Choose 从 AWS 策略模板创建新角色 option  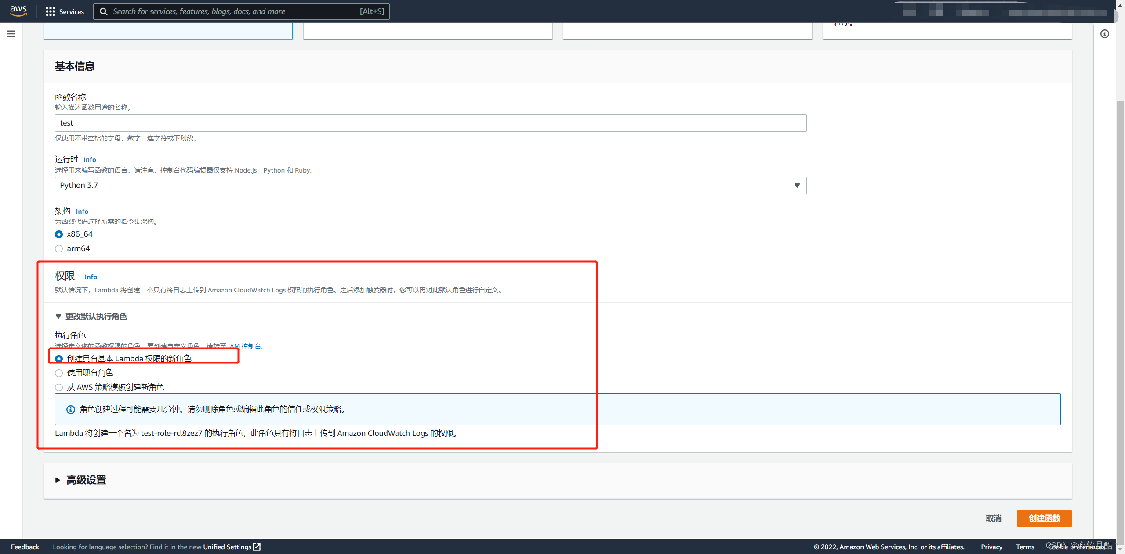[x=59, y=388]
